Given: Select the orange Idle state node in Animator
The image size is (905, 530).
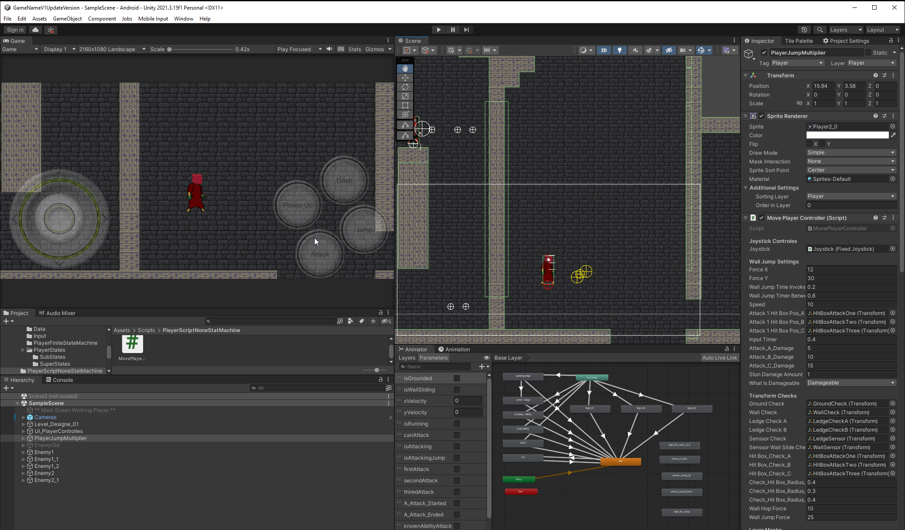Looking at the screenshot, I should tap(620, 461).
